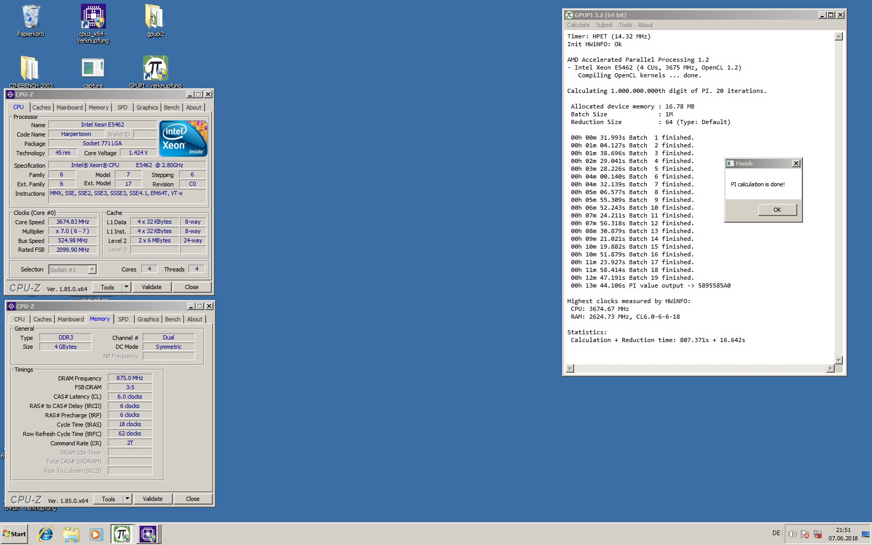Image resolution: width=872 pixels, height=545 pixels.
Task: Close the Finish dialog
Action: 796,163
